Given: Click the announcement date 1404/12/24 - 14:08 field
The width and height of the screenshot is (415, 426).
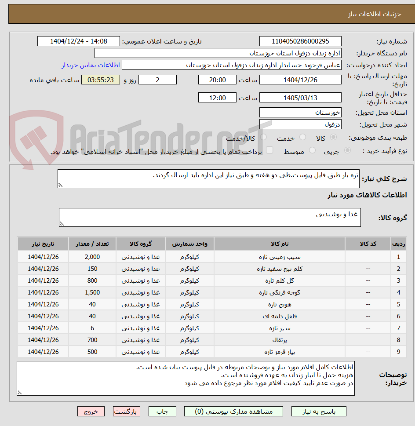Looking at the screenshot, I should click(x=79, y=41).
